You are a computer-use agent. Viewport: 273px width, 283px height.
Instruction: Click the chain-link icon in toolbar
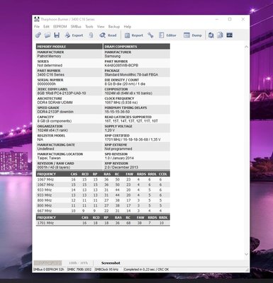[38, 35]
